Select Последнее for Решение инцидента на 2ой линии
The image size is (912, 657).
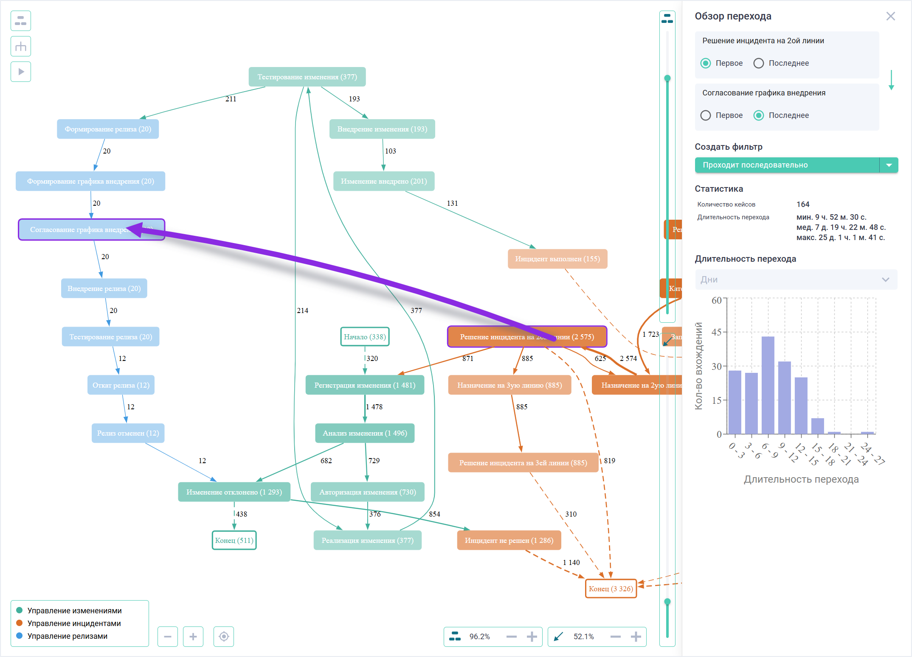coord(758,63)
